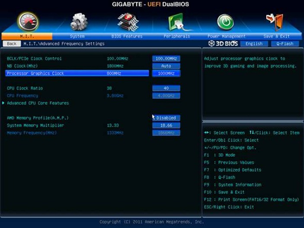The height and width of the screenshot is (228, 304).
Task: Click the M.I.T. speedometer gauge icon
Action: point(28,22)
